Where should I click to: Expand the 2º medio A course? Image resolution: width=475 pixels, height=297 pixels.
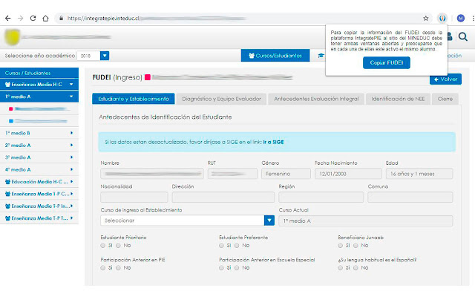click(x=39, y=146)
